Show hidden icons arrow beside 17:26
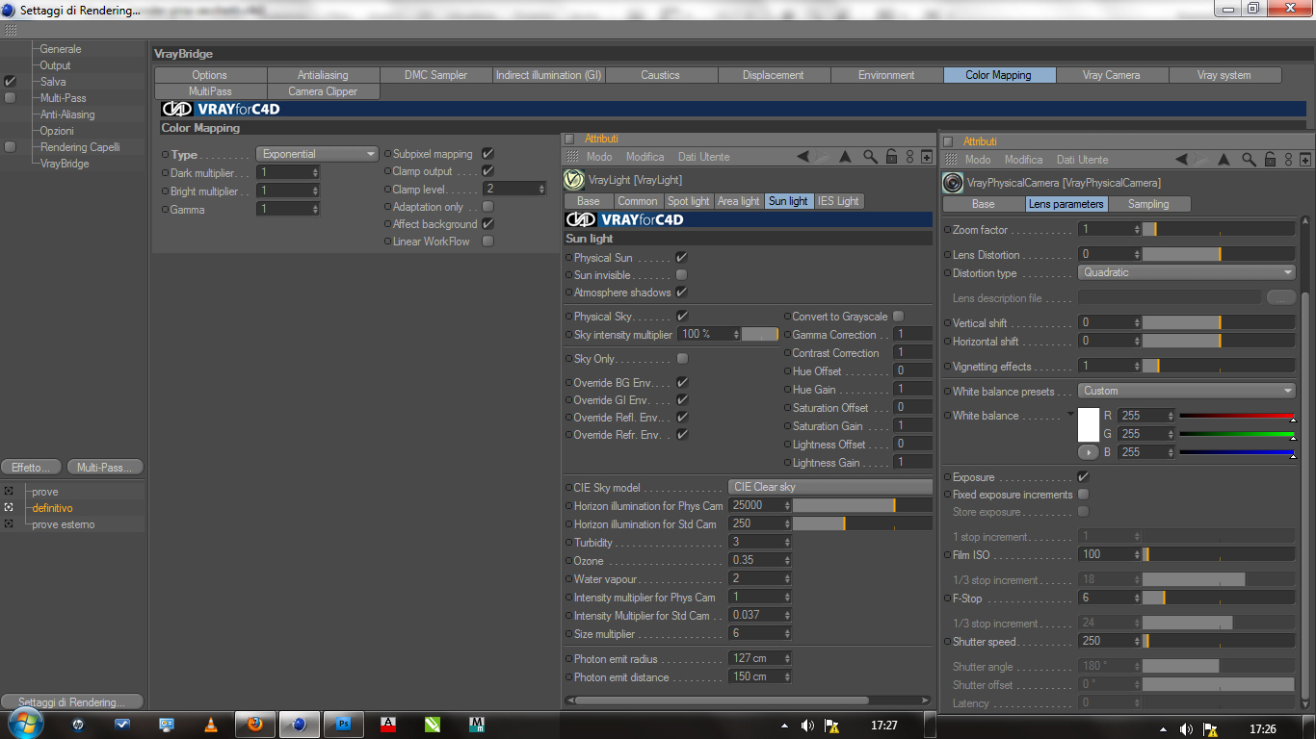Screen dimensions: 1316x739 point(1164,729)
